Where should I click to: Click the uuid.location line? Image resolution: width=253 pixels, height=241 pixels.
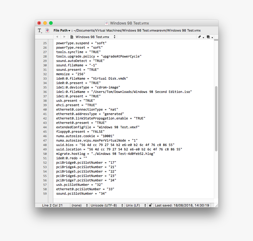pyautogui.click(x=119, y=149)
